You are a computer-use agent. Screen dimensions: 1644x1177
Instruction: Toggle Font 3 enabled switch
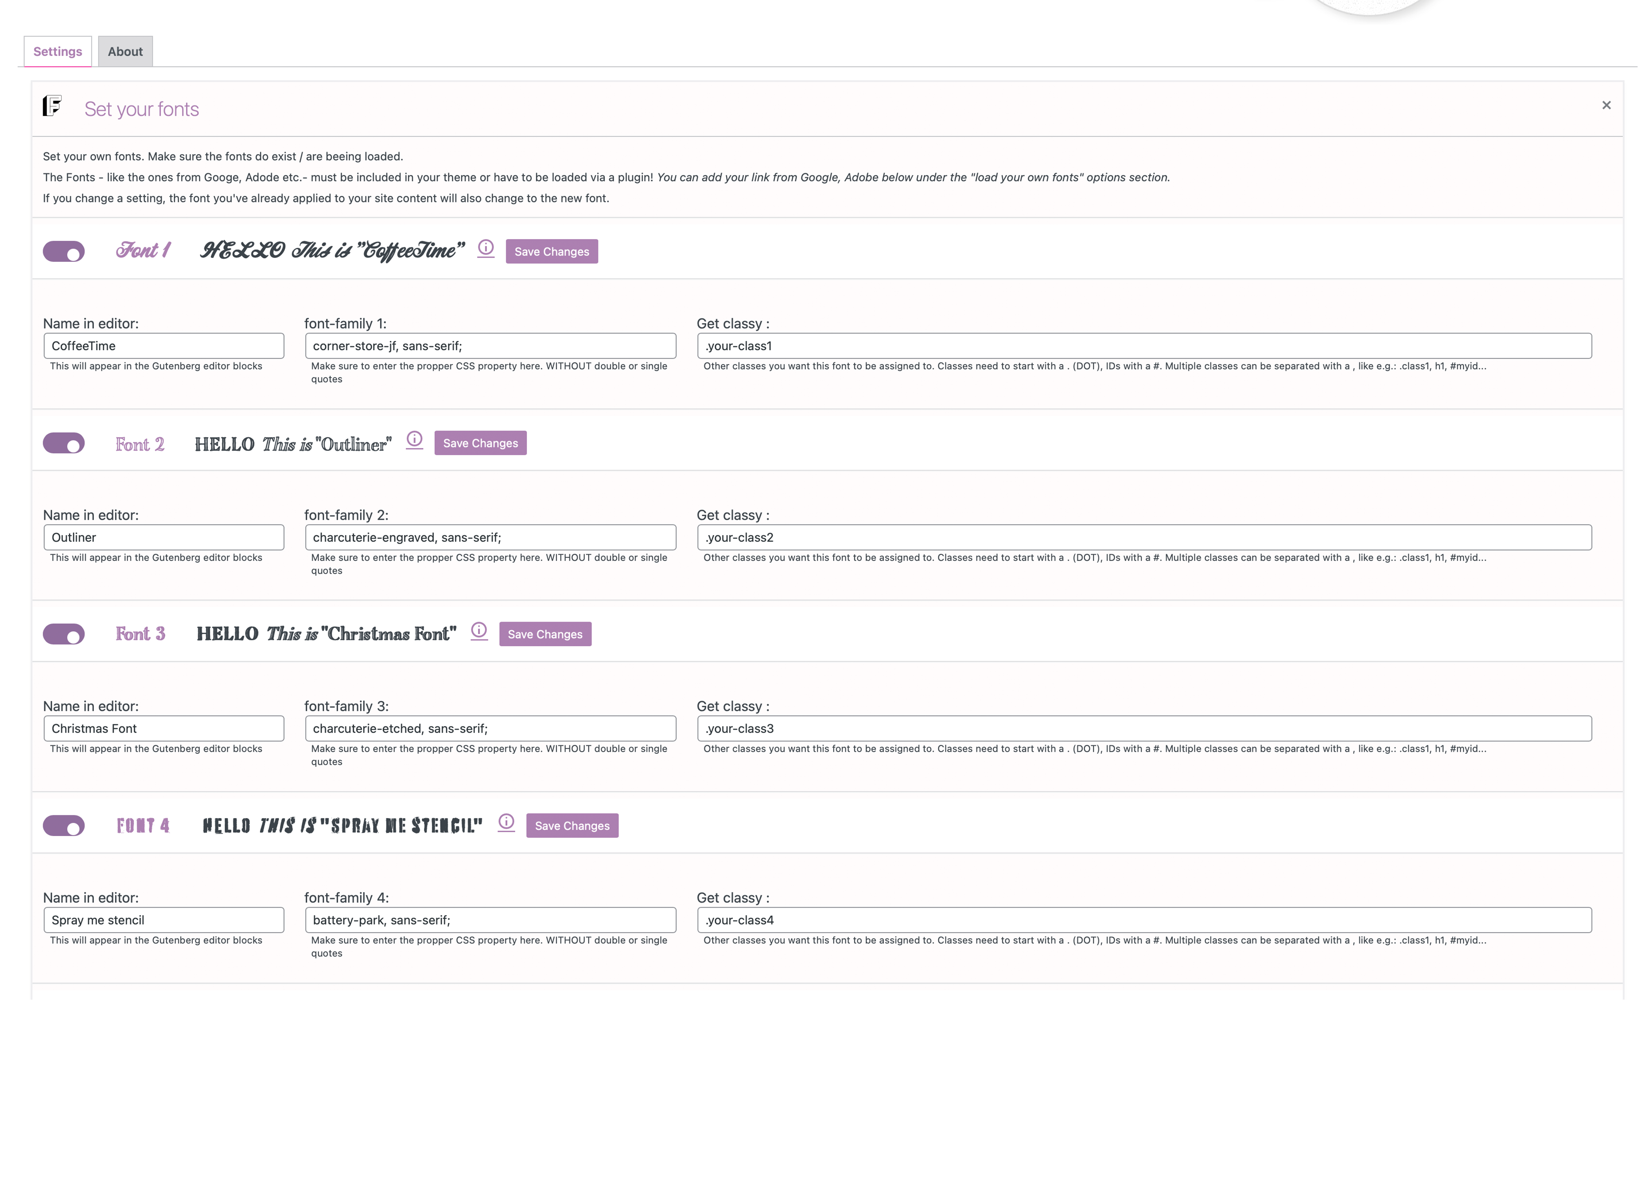point(64,633)
